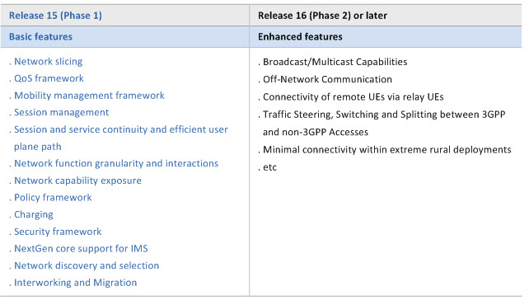529x300 pixels.
Task: Select Network function granularity and interactions
Action: click(x=116, y=163)
